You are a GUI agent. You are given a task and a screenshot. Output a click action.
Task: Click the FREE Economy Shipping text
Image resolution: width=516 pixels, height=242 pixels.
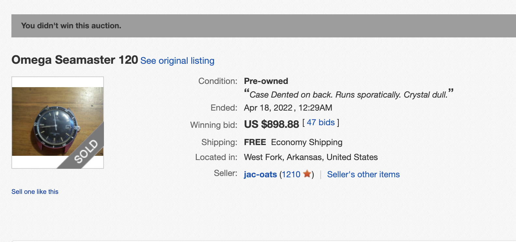click(293, 142)
